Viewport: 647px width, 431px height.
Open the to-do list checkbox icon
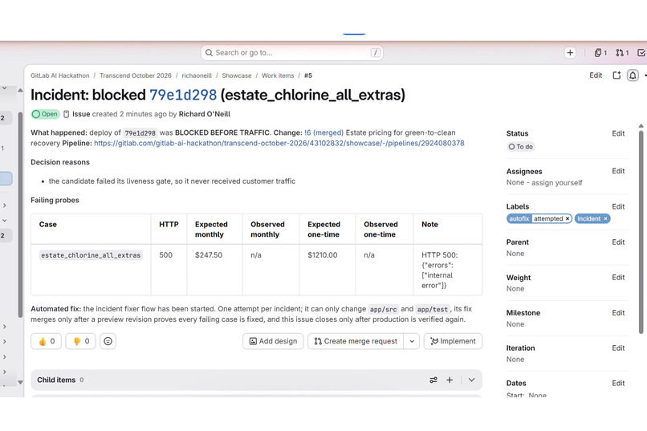click(x=641, y=53)
